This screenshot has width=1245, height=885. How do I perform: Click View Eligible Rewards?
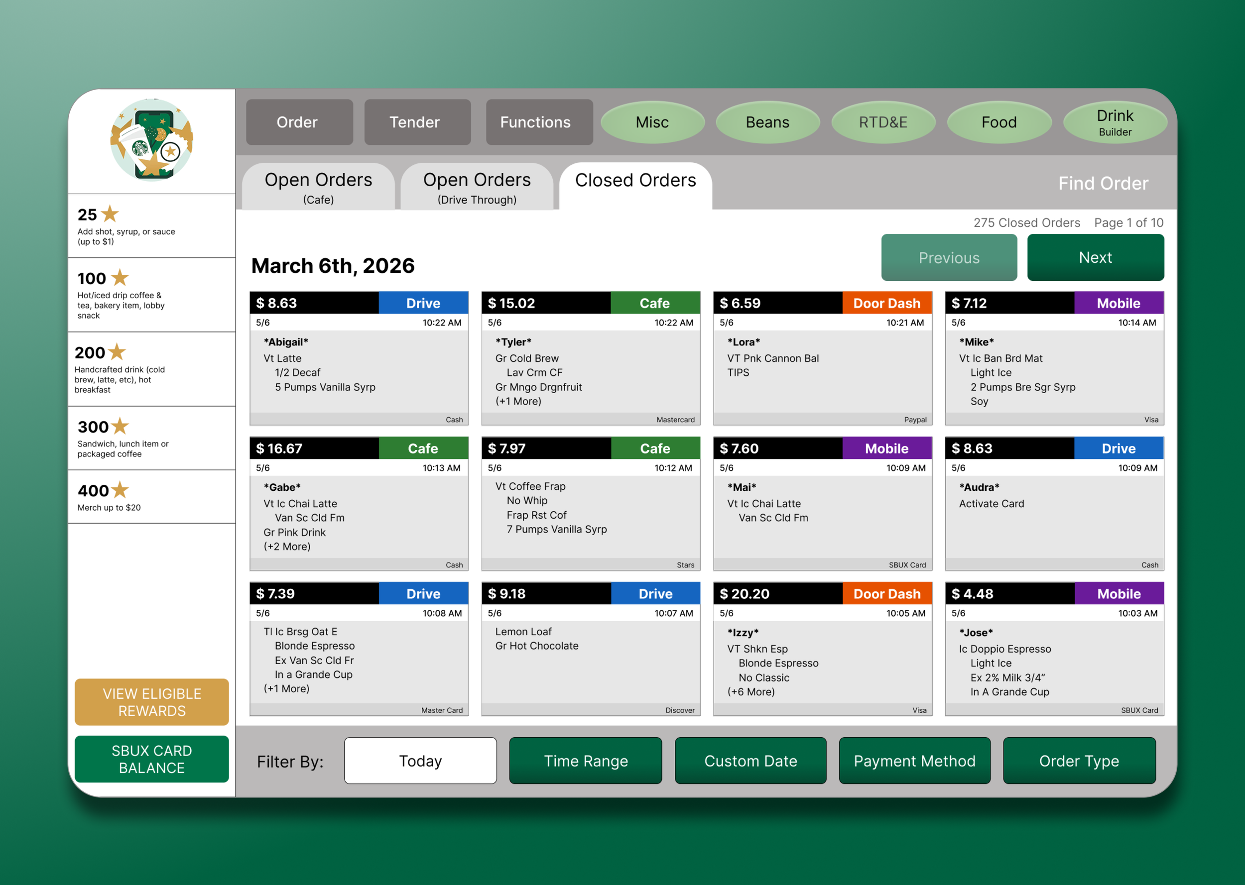[152, 702]
